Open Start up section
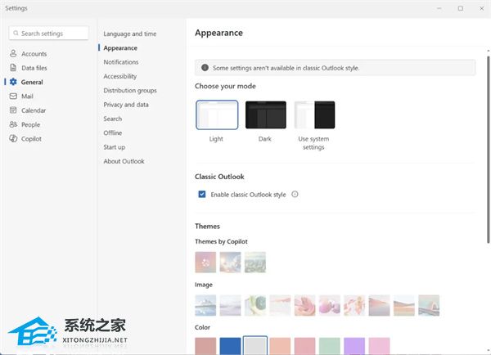The height and width of the screenshot is (355, 491). pyautogui.click(x=115, y=147)
